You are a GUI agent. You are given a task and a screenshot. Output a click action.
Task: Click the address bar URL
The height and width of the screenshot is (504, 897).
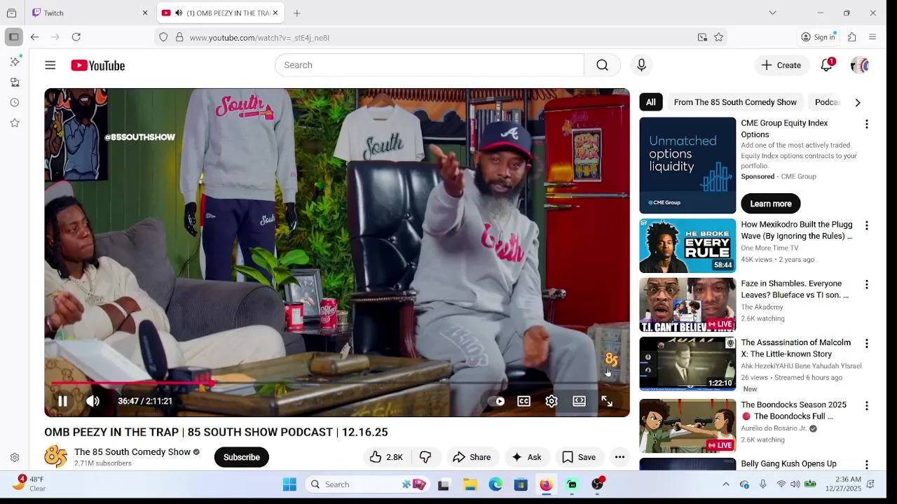259,38
